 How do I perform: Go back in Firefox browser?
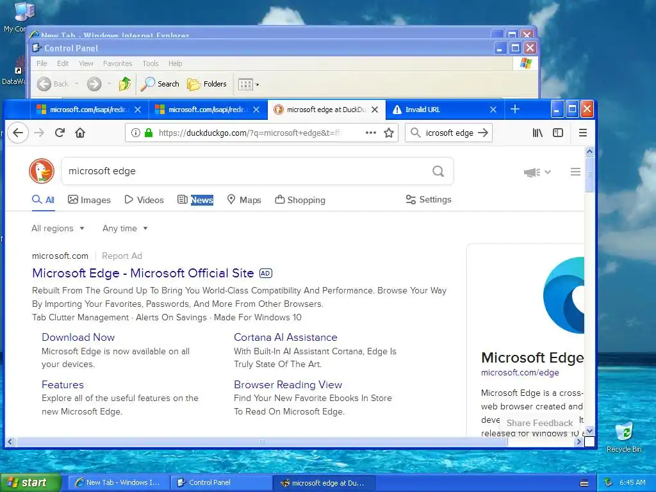pos(18,133)
